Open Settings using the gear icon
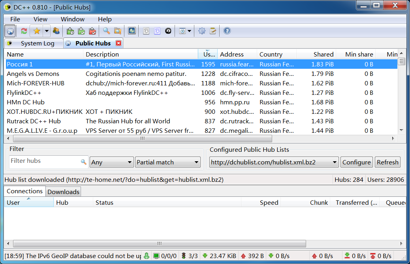The image size is (410, 264). pos(202,31)
